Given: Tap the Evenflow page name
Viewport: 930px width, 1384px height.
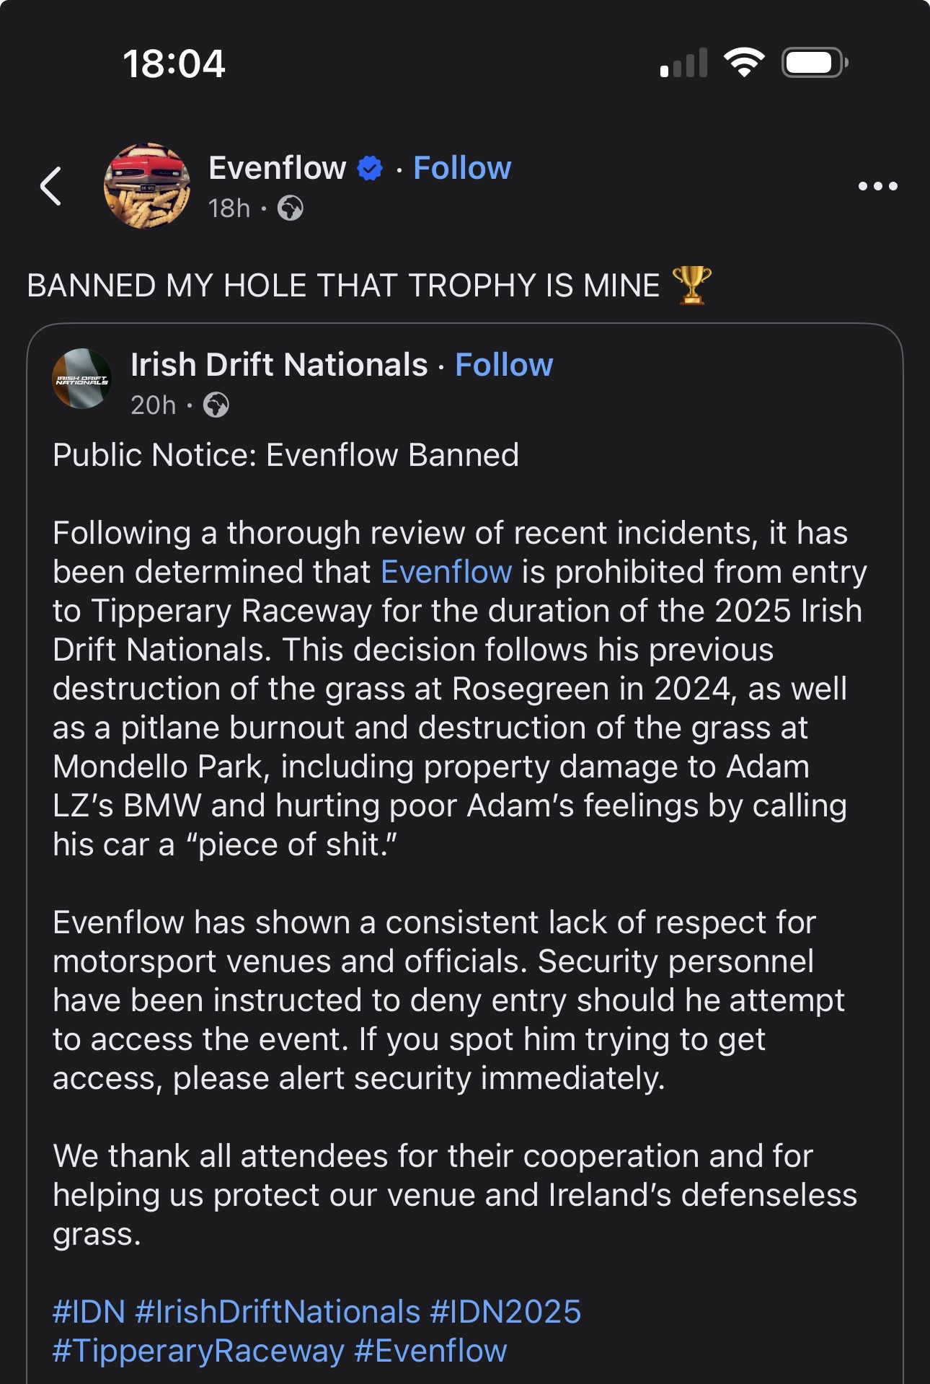Looking at the screenshot, I should (x=278, y=168).
